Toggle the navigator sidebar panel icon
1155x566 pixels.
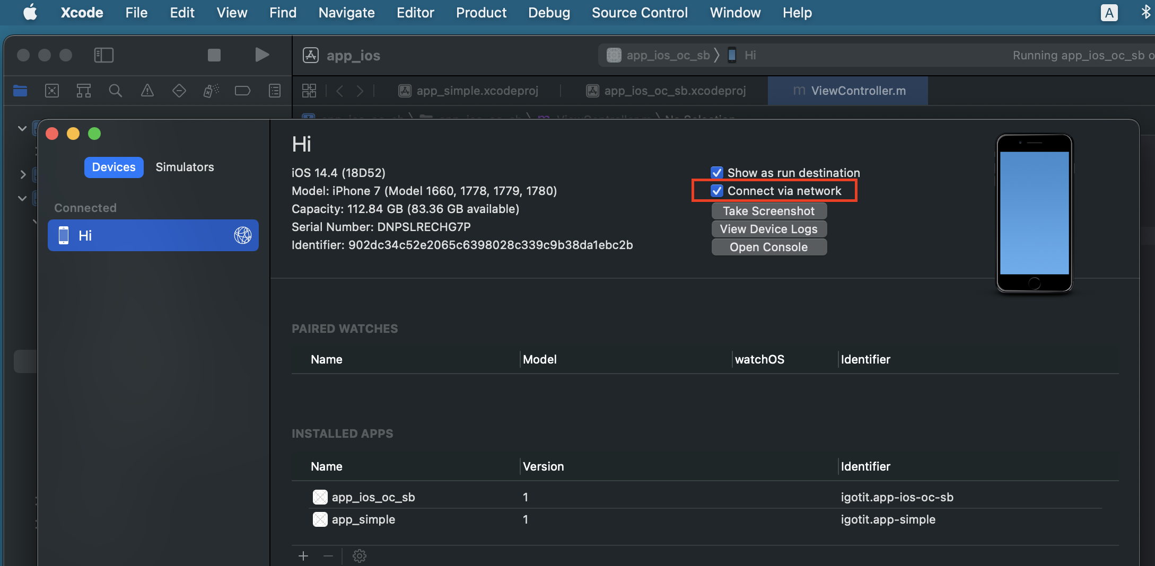104,55
